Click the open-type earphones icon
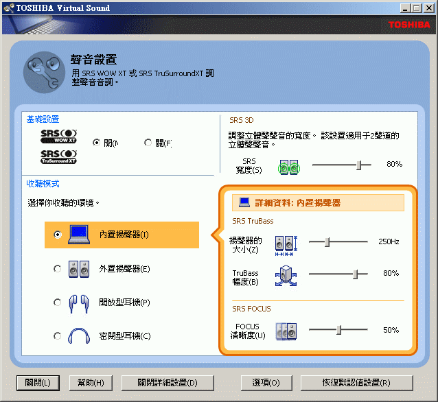 click(x=79, y=304)
